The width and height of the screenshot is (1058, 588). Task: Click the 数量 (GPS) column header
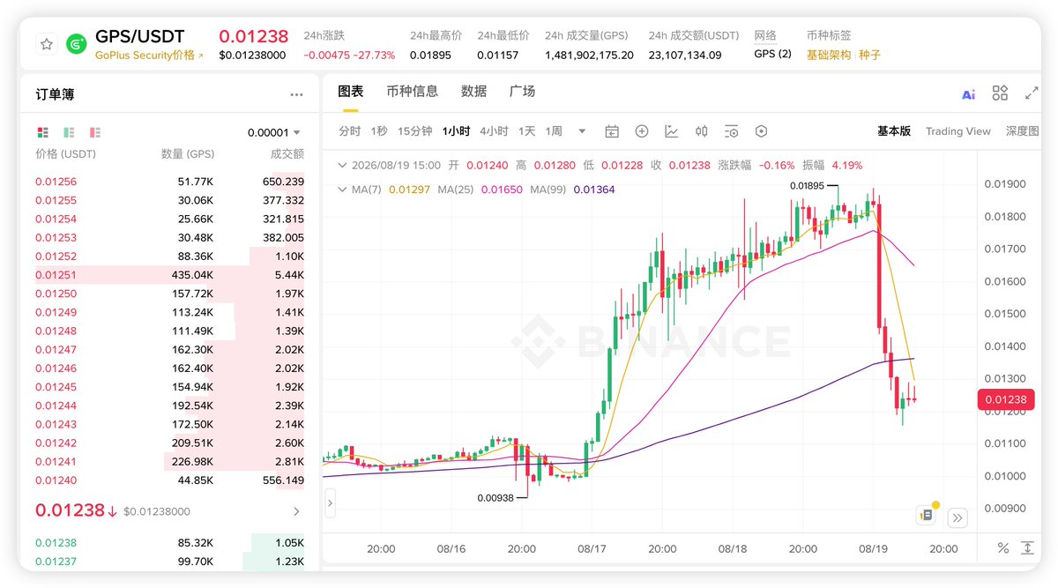tap(188, 153)
